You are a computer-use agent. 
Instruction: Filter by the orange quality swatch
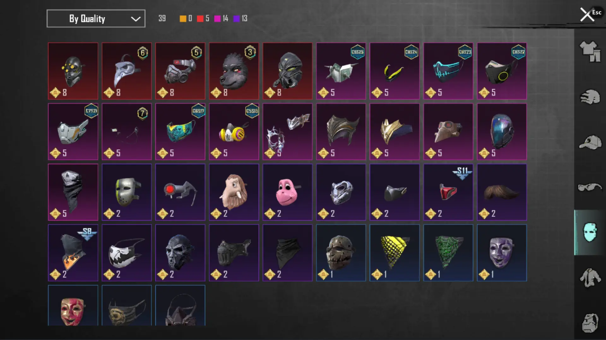coord(183,19)
